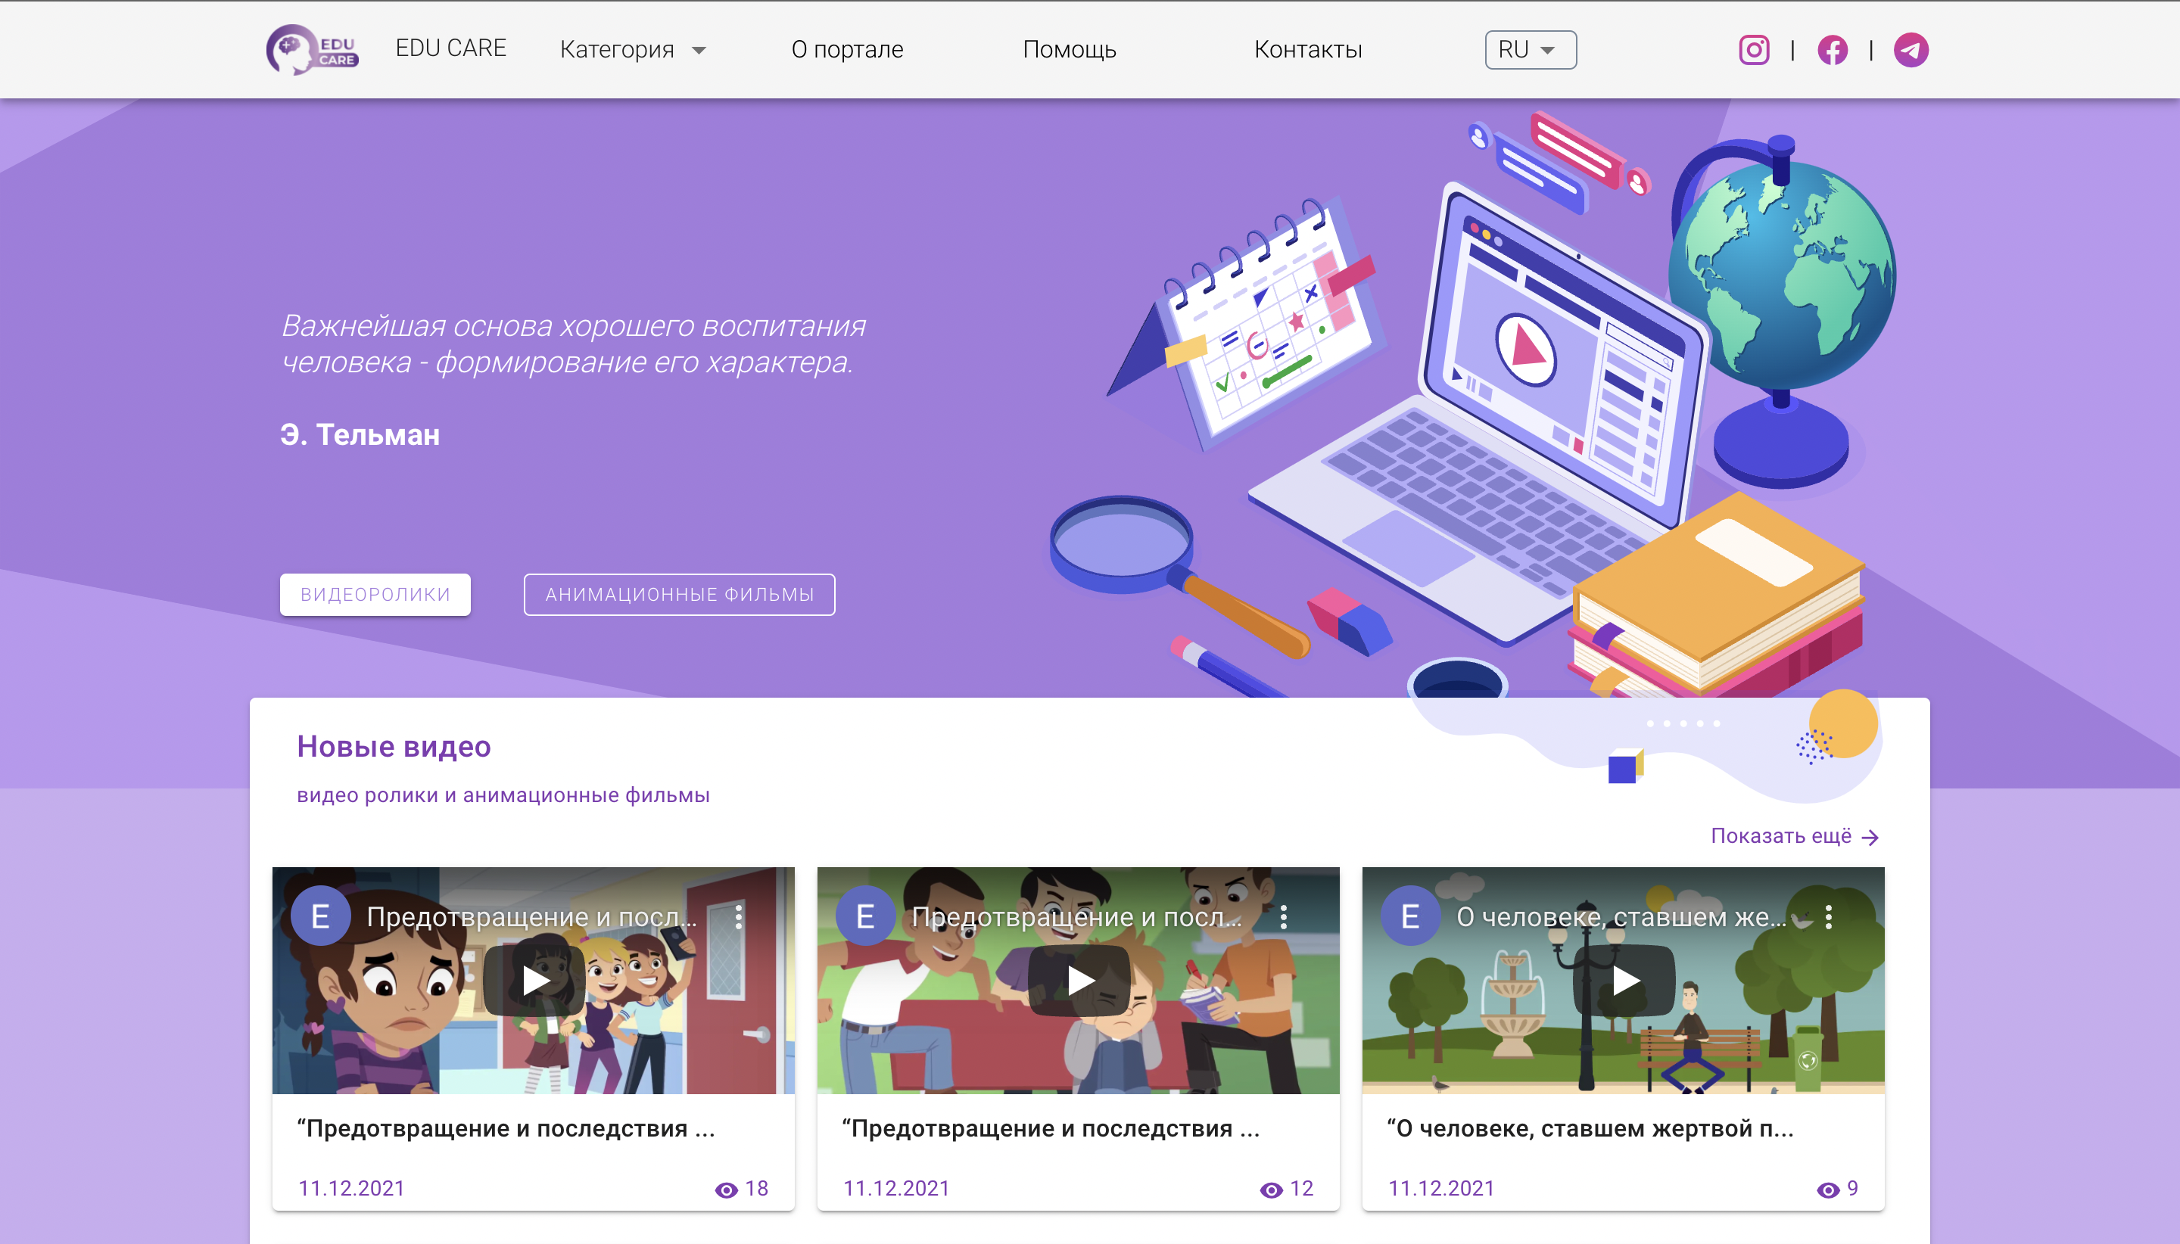Screen dimensions: 2180x1244
Task: Open the Facebook social icon
Action: pyautogui.click(x=1833, y=49)
